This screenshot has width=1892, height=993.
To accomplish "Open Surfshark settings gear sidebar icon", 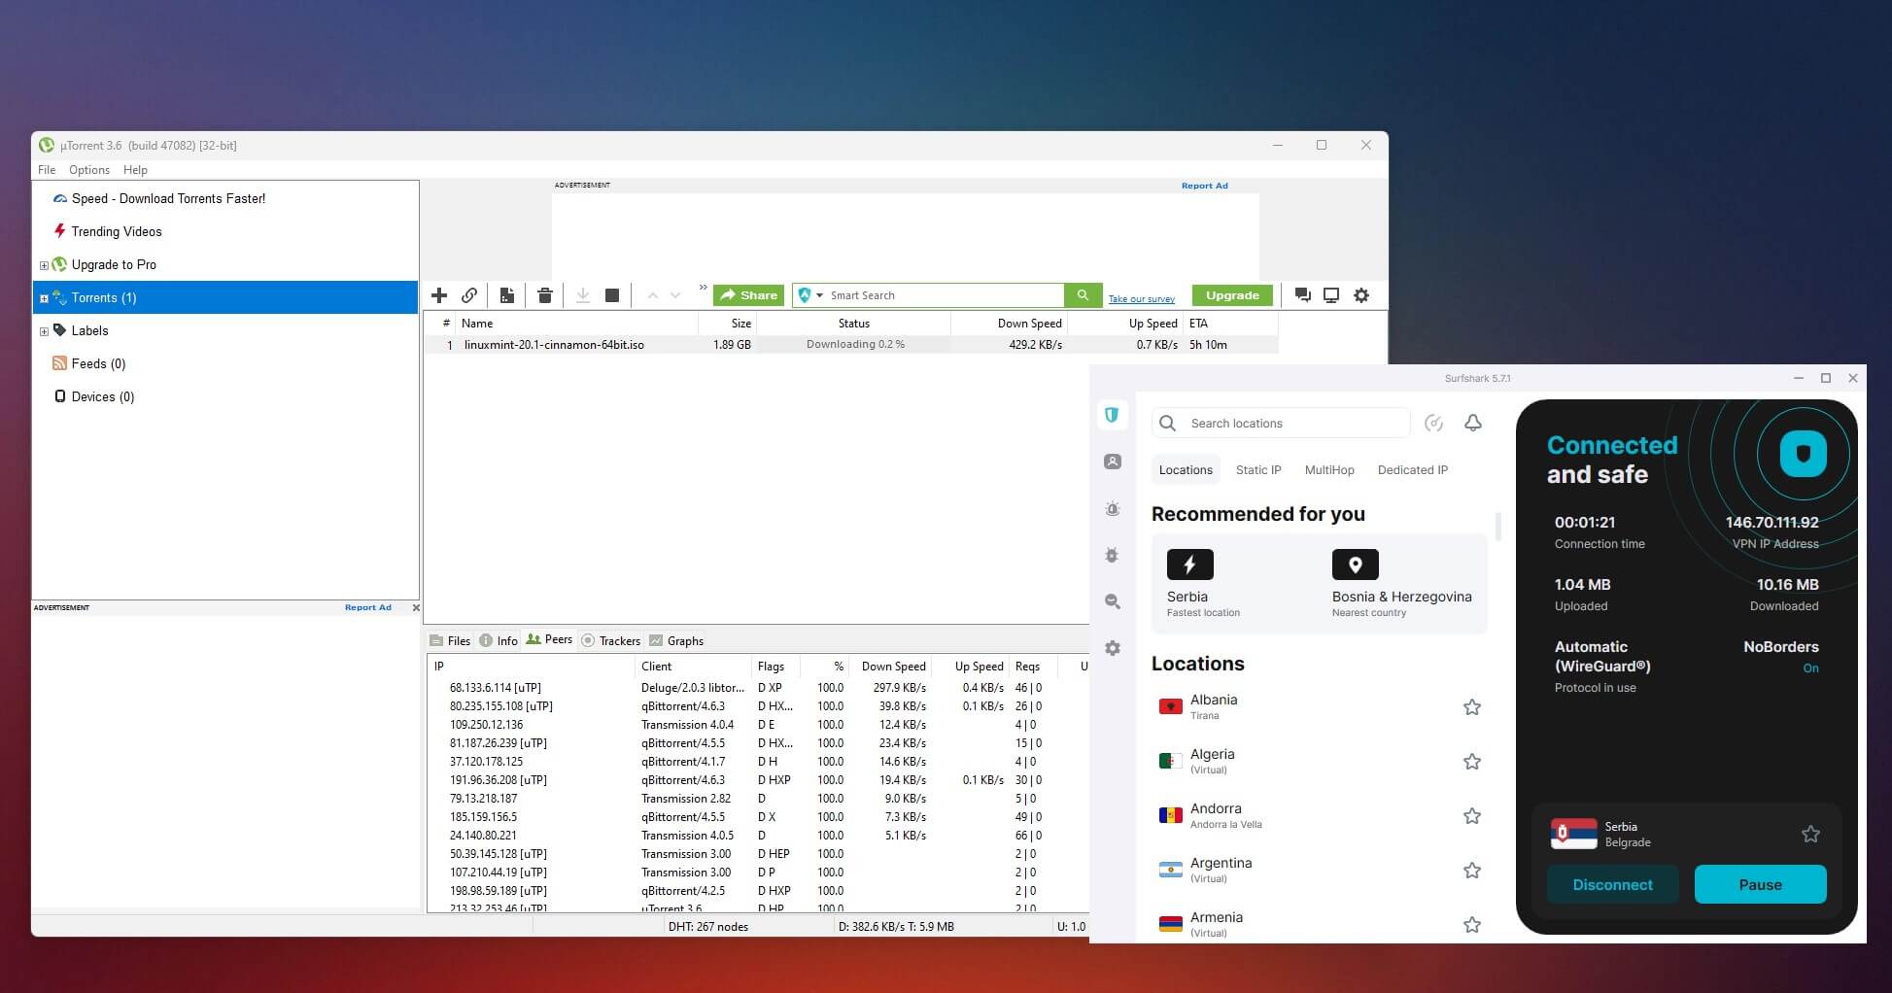I will point(1113,648).
